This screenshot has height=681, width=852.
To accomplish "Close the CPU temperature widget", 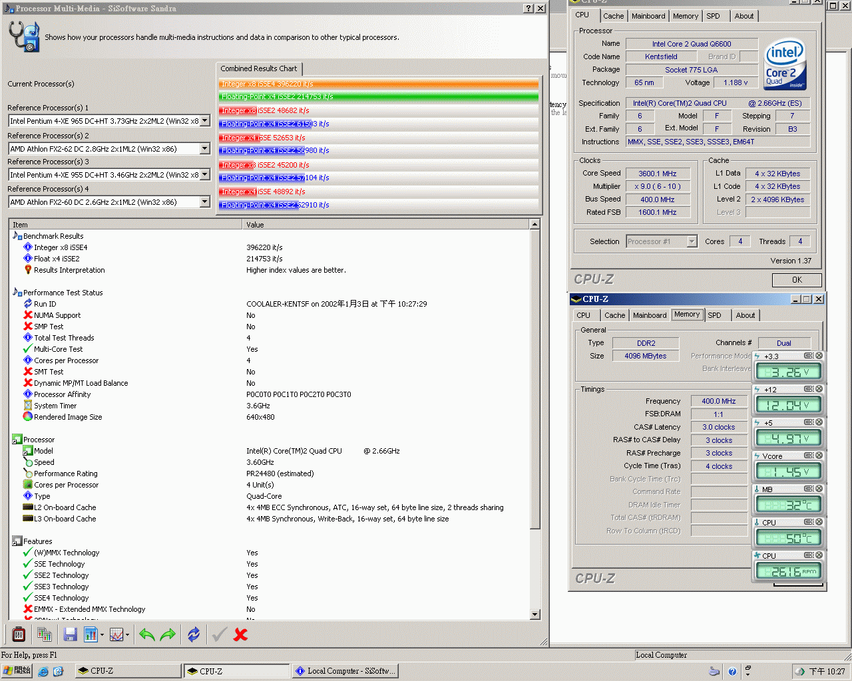I will [819, 522].
